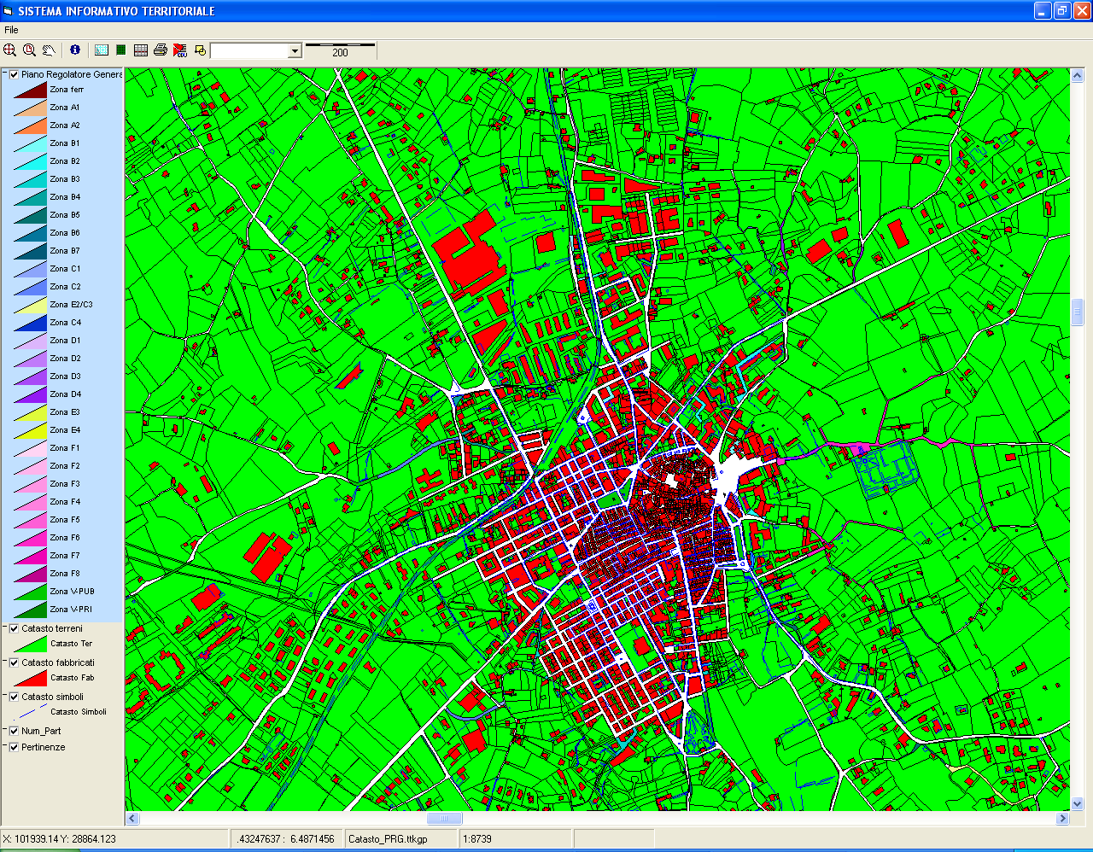Select the Zona D1 legend label

(65, 341)
